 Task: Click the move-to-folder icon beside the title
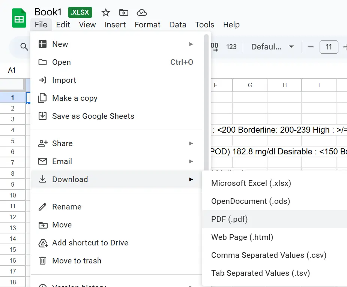[x=123, y=12]
